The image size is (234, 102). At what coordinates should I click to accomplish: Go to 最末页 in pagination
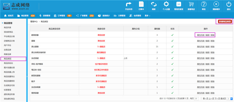(223, 99)
